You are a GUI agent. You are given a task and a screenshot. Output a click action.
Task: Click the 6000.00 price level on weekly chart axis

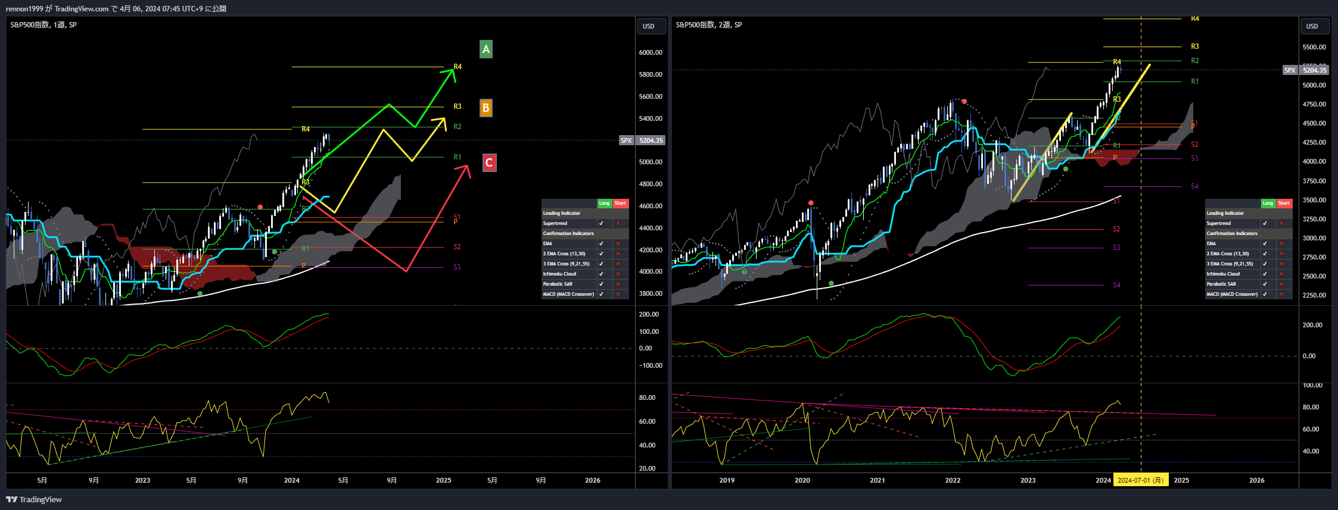point(651,52)
